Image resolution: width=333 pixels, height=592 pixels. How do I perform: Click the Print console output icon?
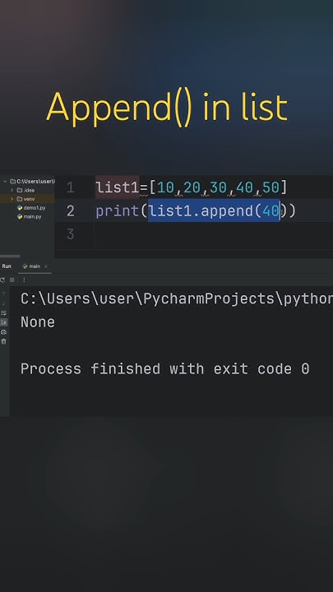(3, 332)
